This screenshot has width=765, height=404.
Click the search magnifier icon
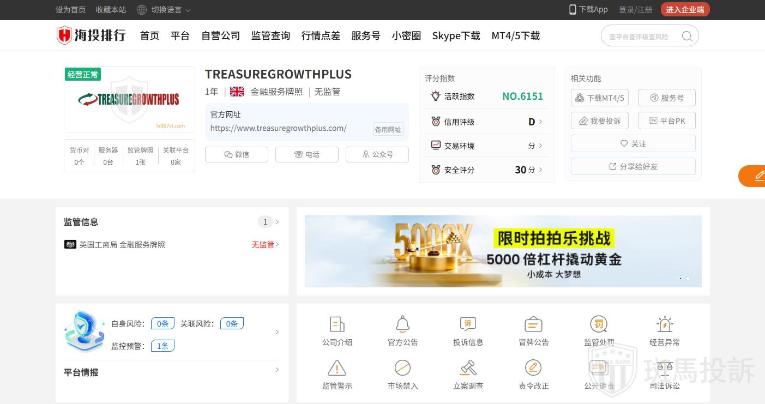[687, 37]
